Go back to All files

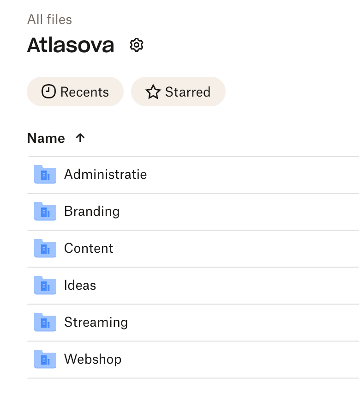click(x=49, y=19)
